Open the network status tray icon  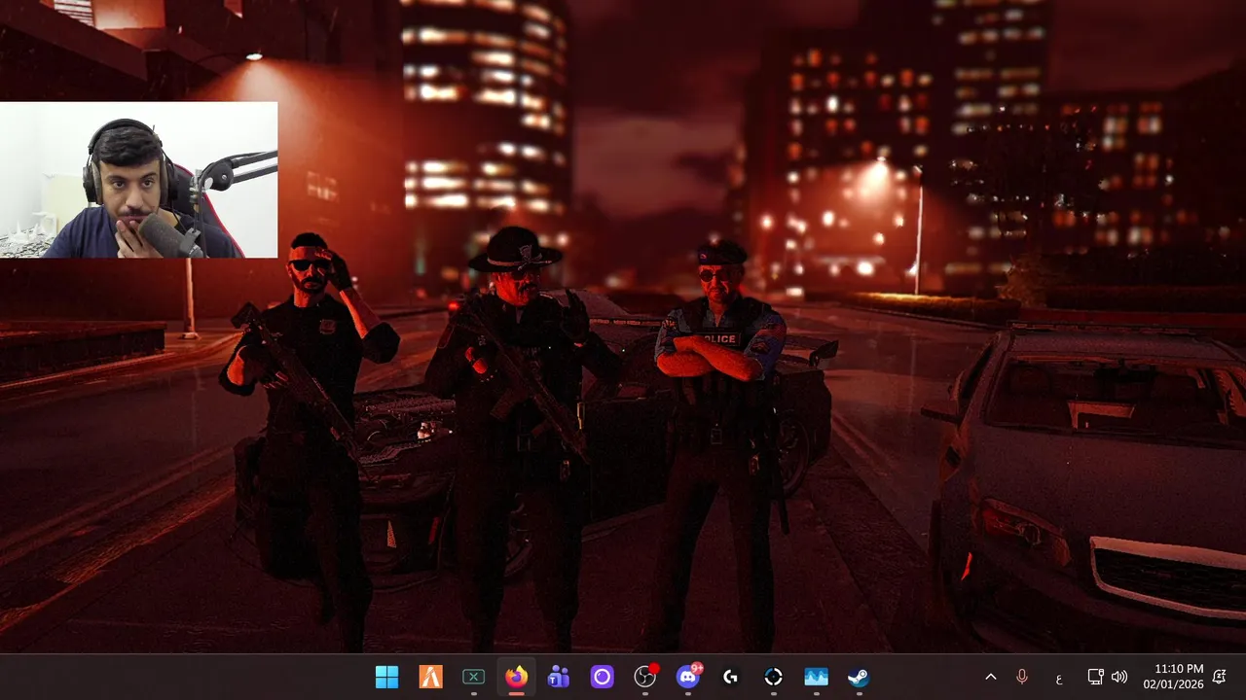pyautogui.click(x=1095, y=677)
